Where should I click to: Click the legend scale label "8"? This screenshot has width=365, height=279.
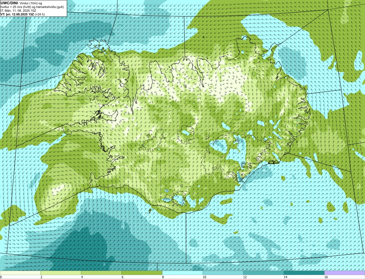(163, 277)
